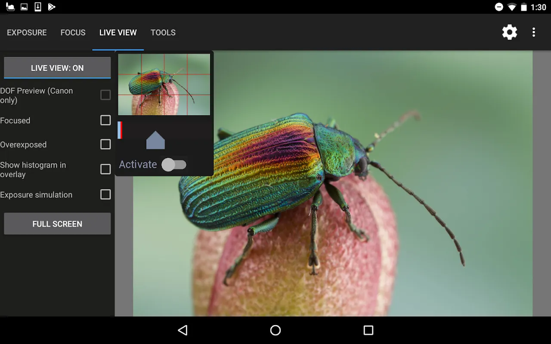
Task: Open the three-dot overflow menu
Action: tap(534, 32)
